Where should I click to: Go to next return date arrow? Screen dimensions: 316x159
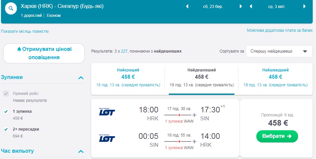tap(304, 6)
